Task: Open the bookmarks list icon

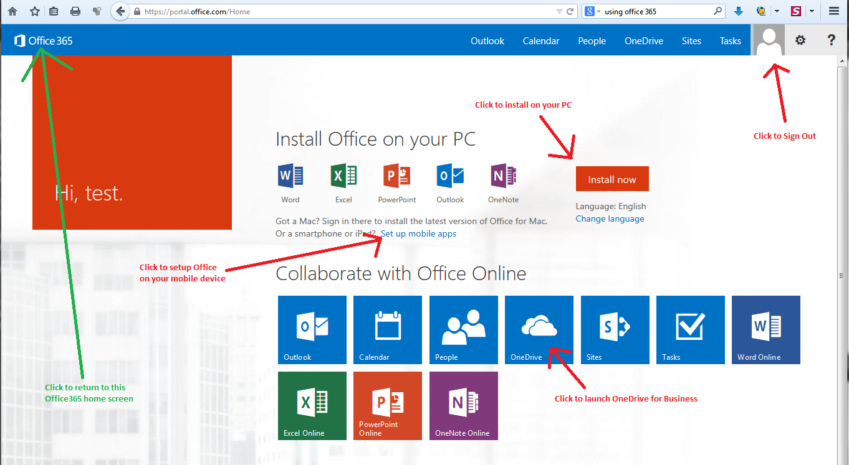Action: 54,11
